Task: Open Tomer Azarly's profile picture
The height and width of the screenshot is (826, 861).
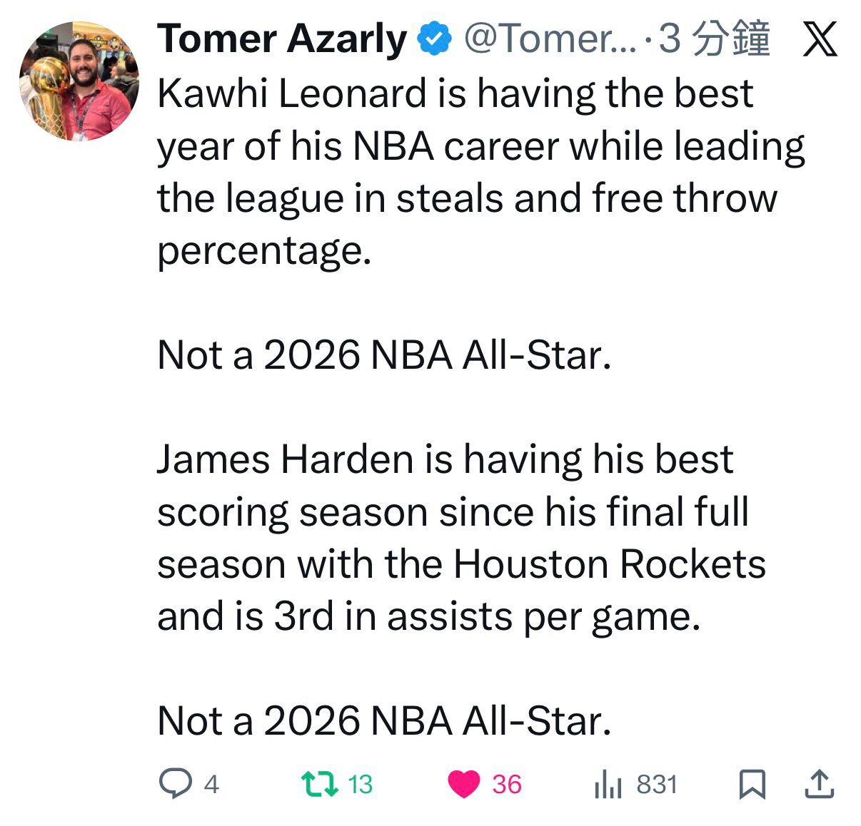Action: 79,81
